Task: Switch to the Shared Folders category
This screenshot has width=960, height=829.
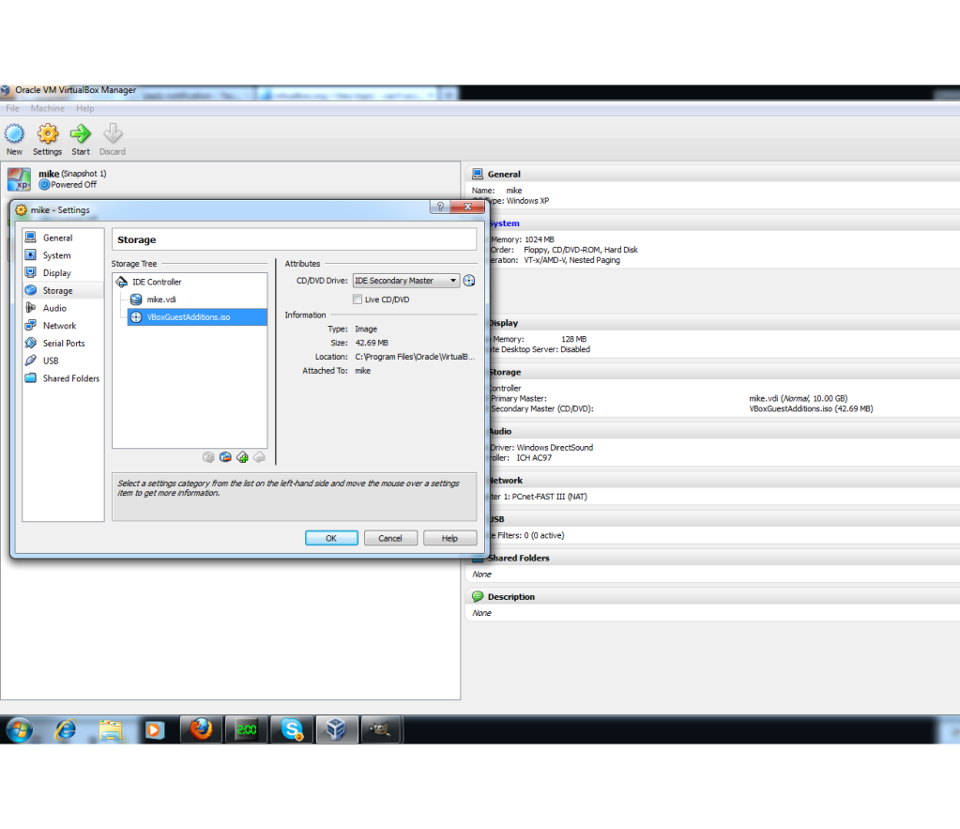Action: (70, 378)
